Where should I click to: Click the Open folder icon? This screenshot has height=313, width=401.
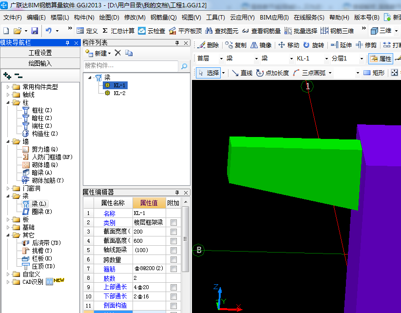pos(18,31)
